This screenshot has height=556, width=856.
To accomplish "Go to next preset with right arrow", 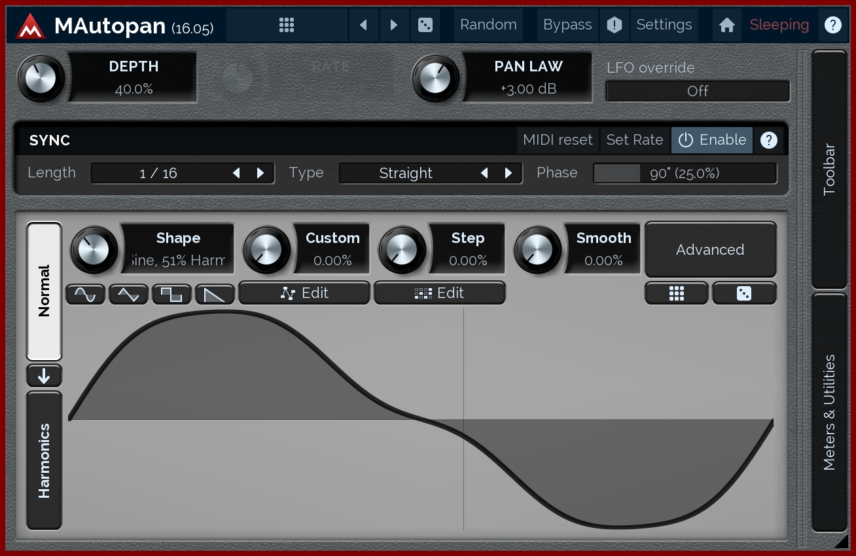I will [394, 25].
